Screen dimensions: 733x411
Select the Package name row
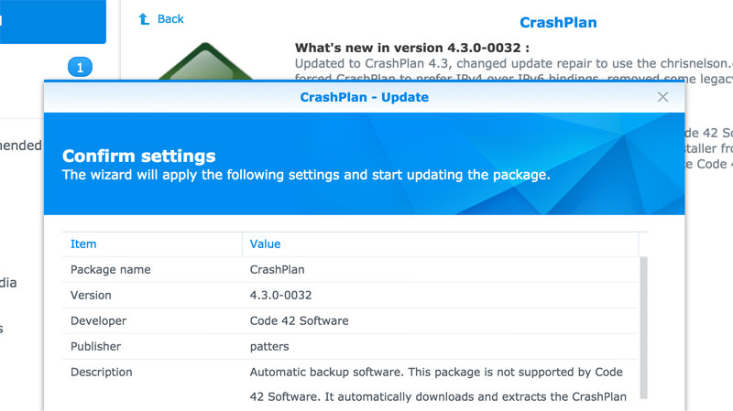point(350,269)
